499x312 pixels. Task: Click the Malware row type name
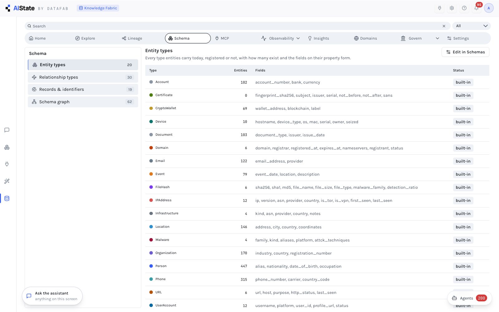162,240
